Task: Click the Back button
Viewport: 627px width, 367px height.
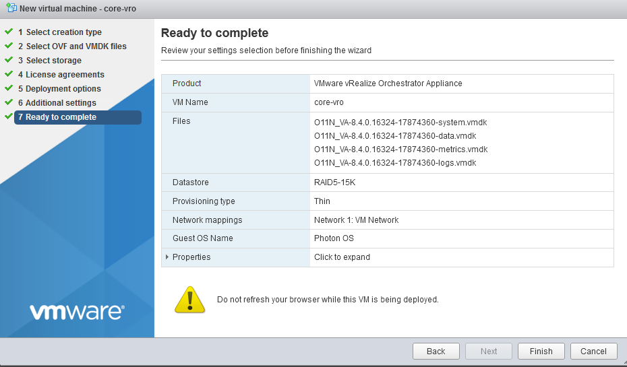Action: [436, 351]
